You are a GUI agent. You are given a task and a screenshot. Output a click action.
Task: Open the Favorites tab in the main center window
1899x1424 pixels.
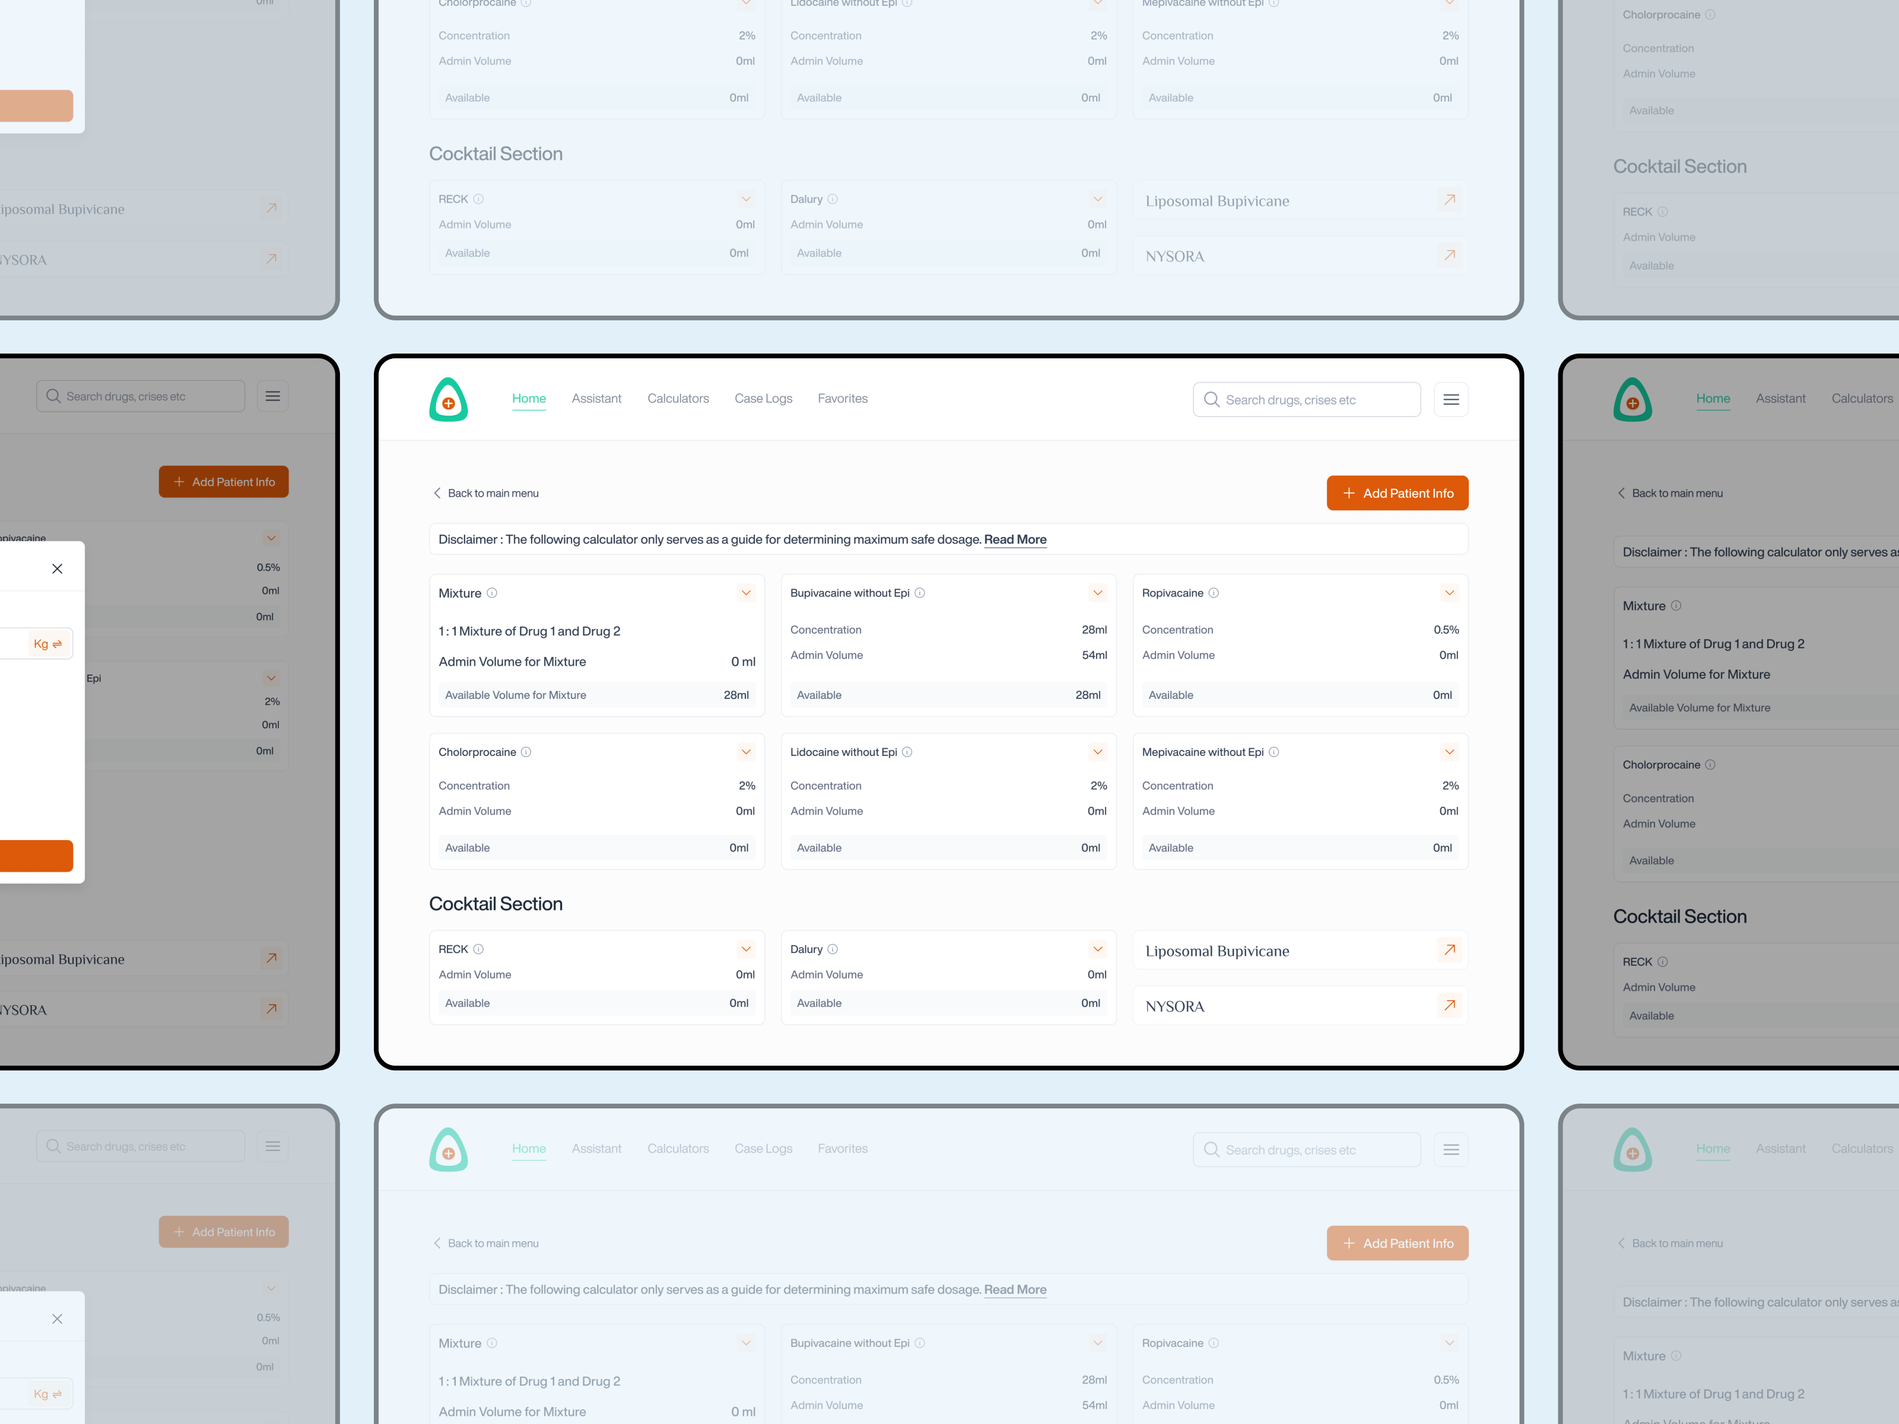[x=842, y=398]
